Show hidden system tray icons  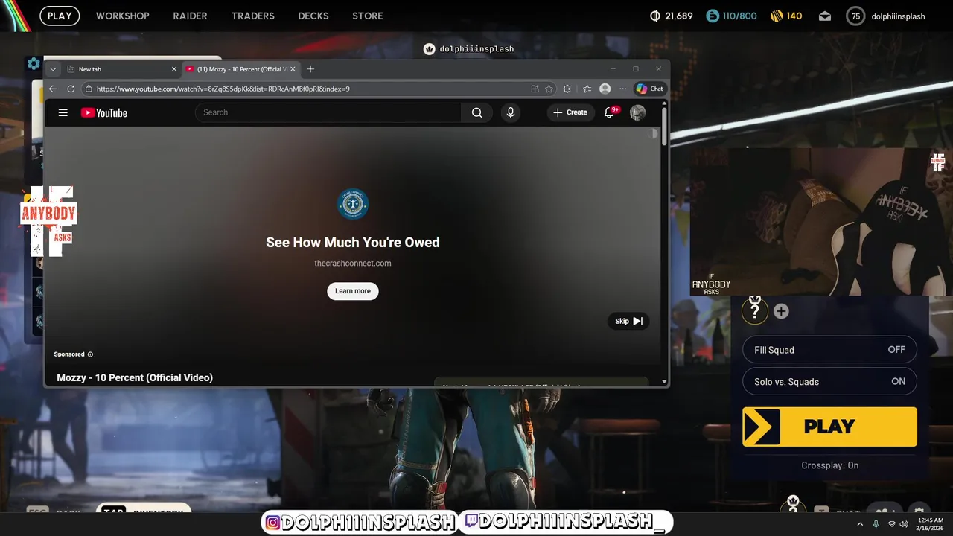(x=861, y=524)
